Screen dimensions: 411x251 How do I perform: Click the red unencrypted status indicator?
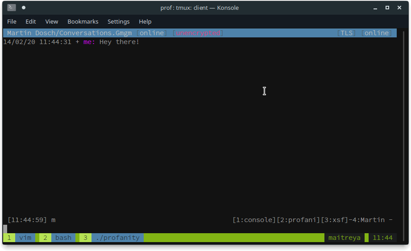(198, 33)
